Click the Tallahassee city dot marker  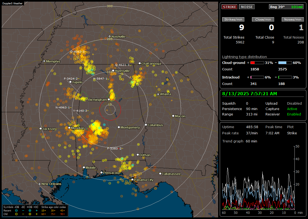[x=160, y=174]
